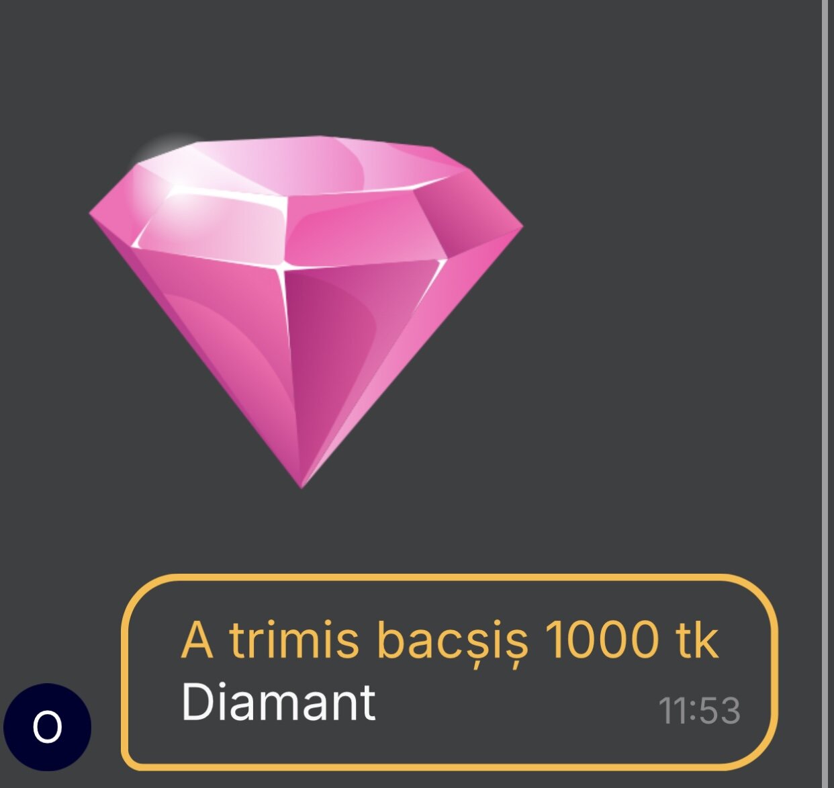Click the white letter O inside the avatar
This screenshot has width=834, height=788.
(47, 727)
